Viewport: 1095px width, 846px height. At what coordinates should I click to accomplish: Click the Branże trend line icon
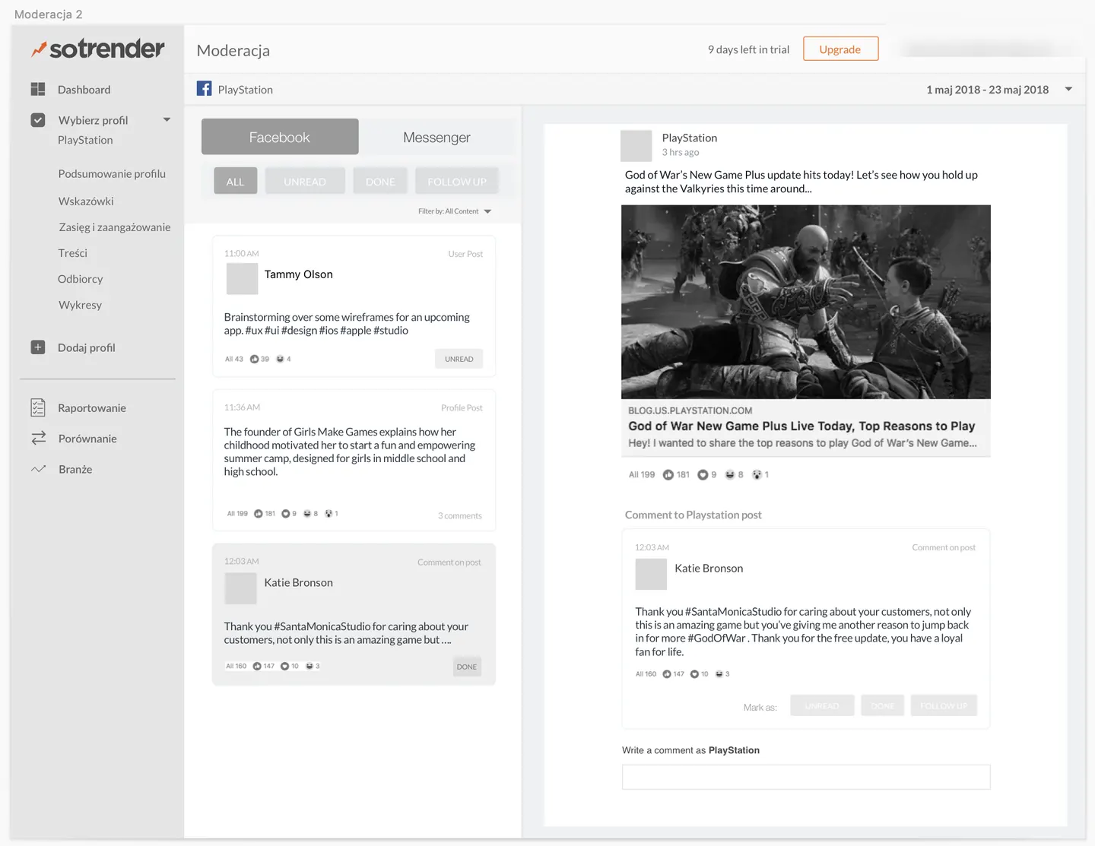pyautogui.click(x=38, y=469)
